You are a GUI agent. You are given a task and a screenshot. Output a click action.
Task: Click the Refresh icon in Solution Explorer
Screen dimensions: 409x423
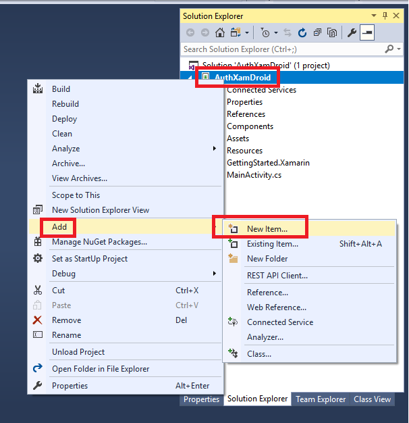coord(302,32)
